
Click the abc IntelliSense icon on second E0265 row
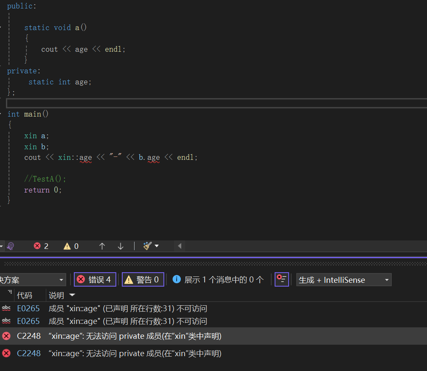pos(6,321)
